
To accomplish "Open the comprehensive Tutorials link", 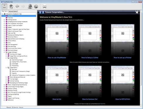I will click(103, 104).
